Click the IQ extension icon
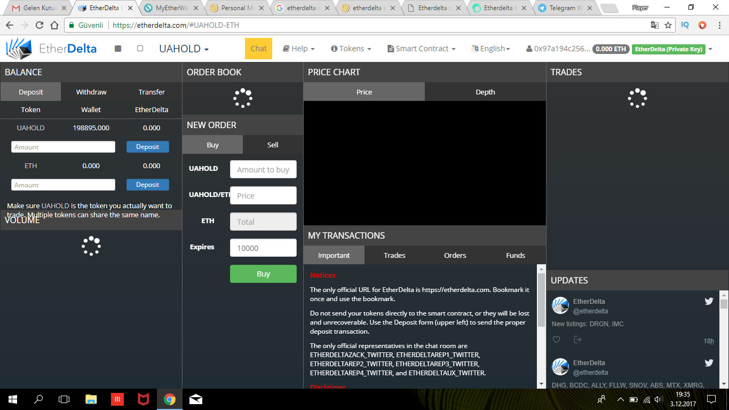The height and width of the screenshot is (410, 729). pyautogui.click(x=685, y=25)
